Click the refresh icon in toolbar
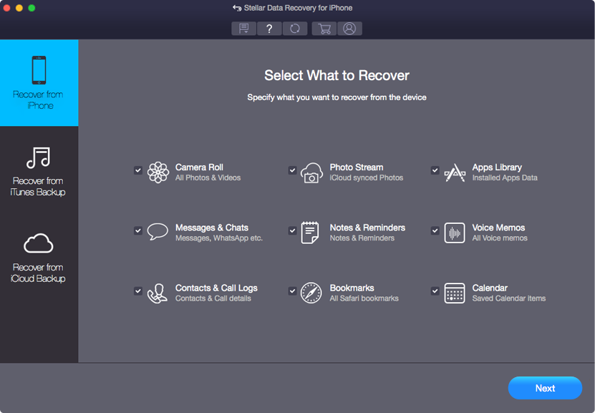The image size is (595, 413). 295,28
